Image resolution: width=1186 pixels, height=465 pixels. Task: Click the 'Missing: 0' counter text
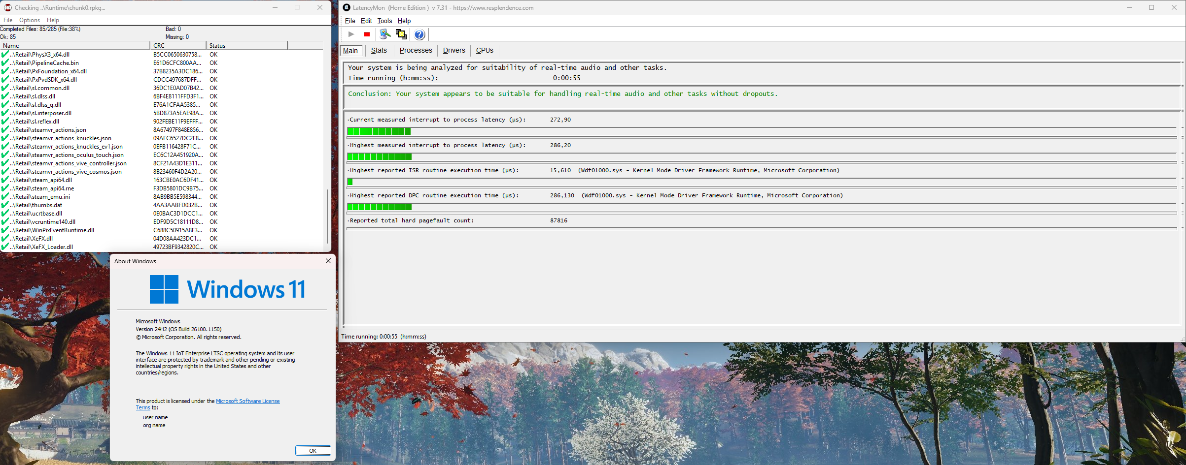coord(177,37)
